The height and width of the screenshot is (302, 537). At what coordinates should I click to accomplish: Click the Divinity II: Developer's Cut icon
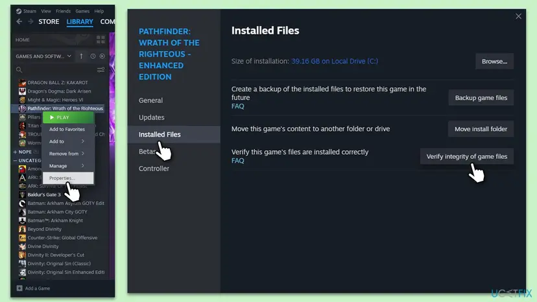point(22,255)
